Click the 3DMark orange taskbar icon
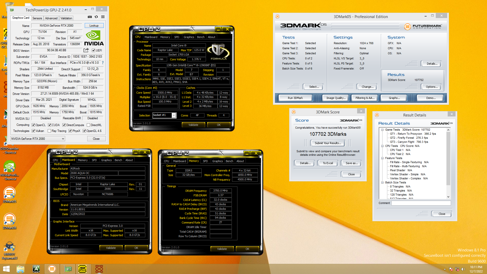Image resolution: width=487 pixels, height=274 pixels. pos(52,269)
